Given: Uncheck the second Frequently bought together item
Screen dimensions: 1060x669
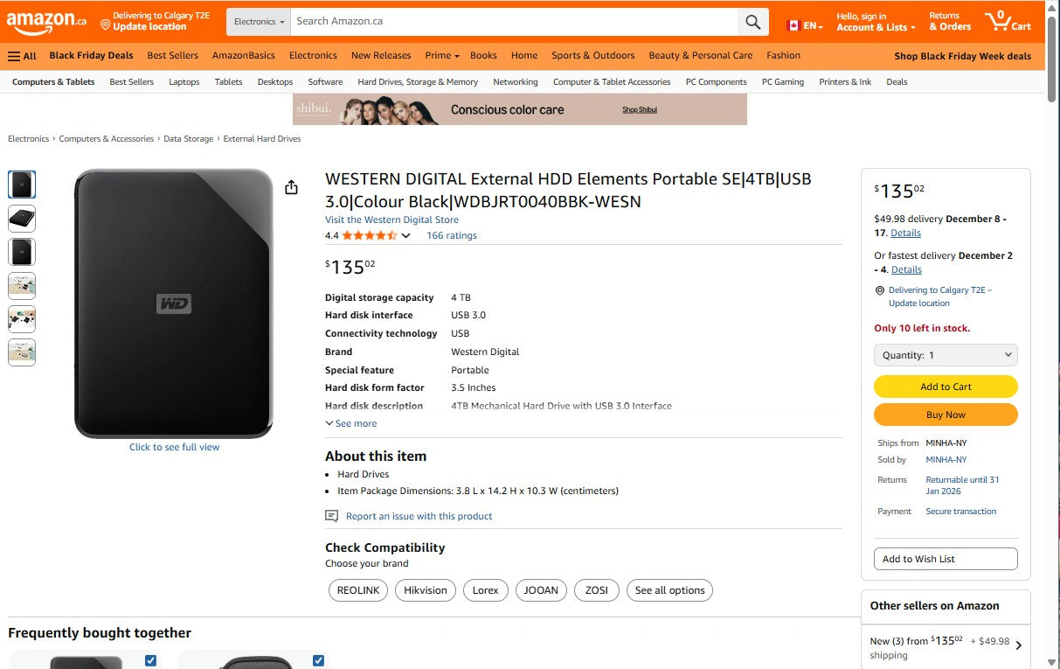Looking at the screenshot, I should (x=318, y=660).
